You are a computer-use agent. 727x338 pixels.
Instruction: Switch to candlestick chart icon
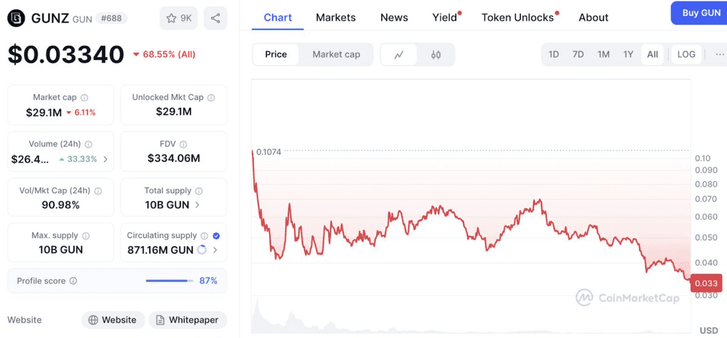click(436, 54)
